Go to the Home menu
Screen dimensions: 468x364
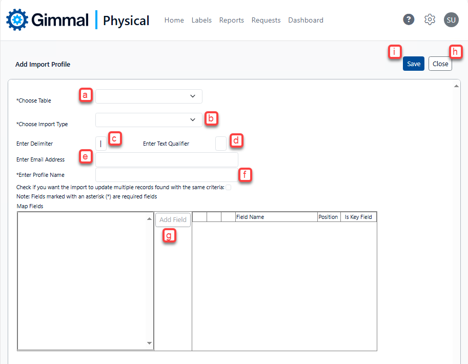pyautogui.click(x=174, y=21)
